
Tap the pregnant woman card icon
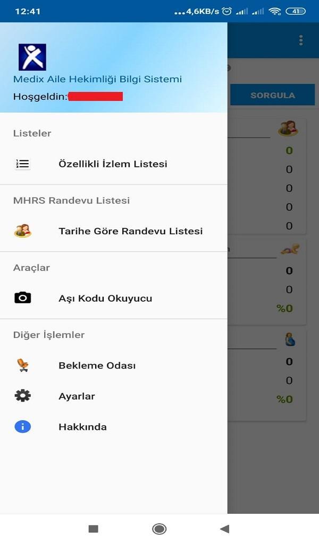[290, 339]
